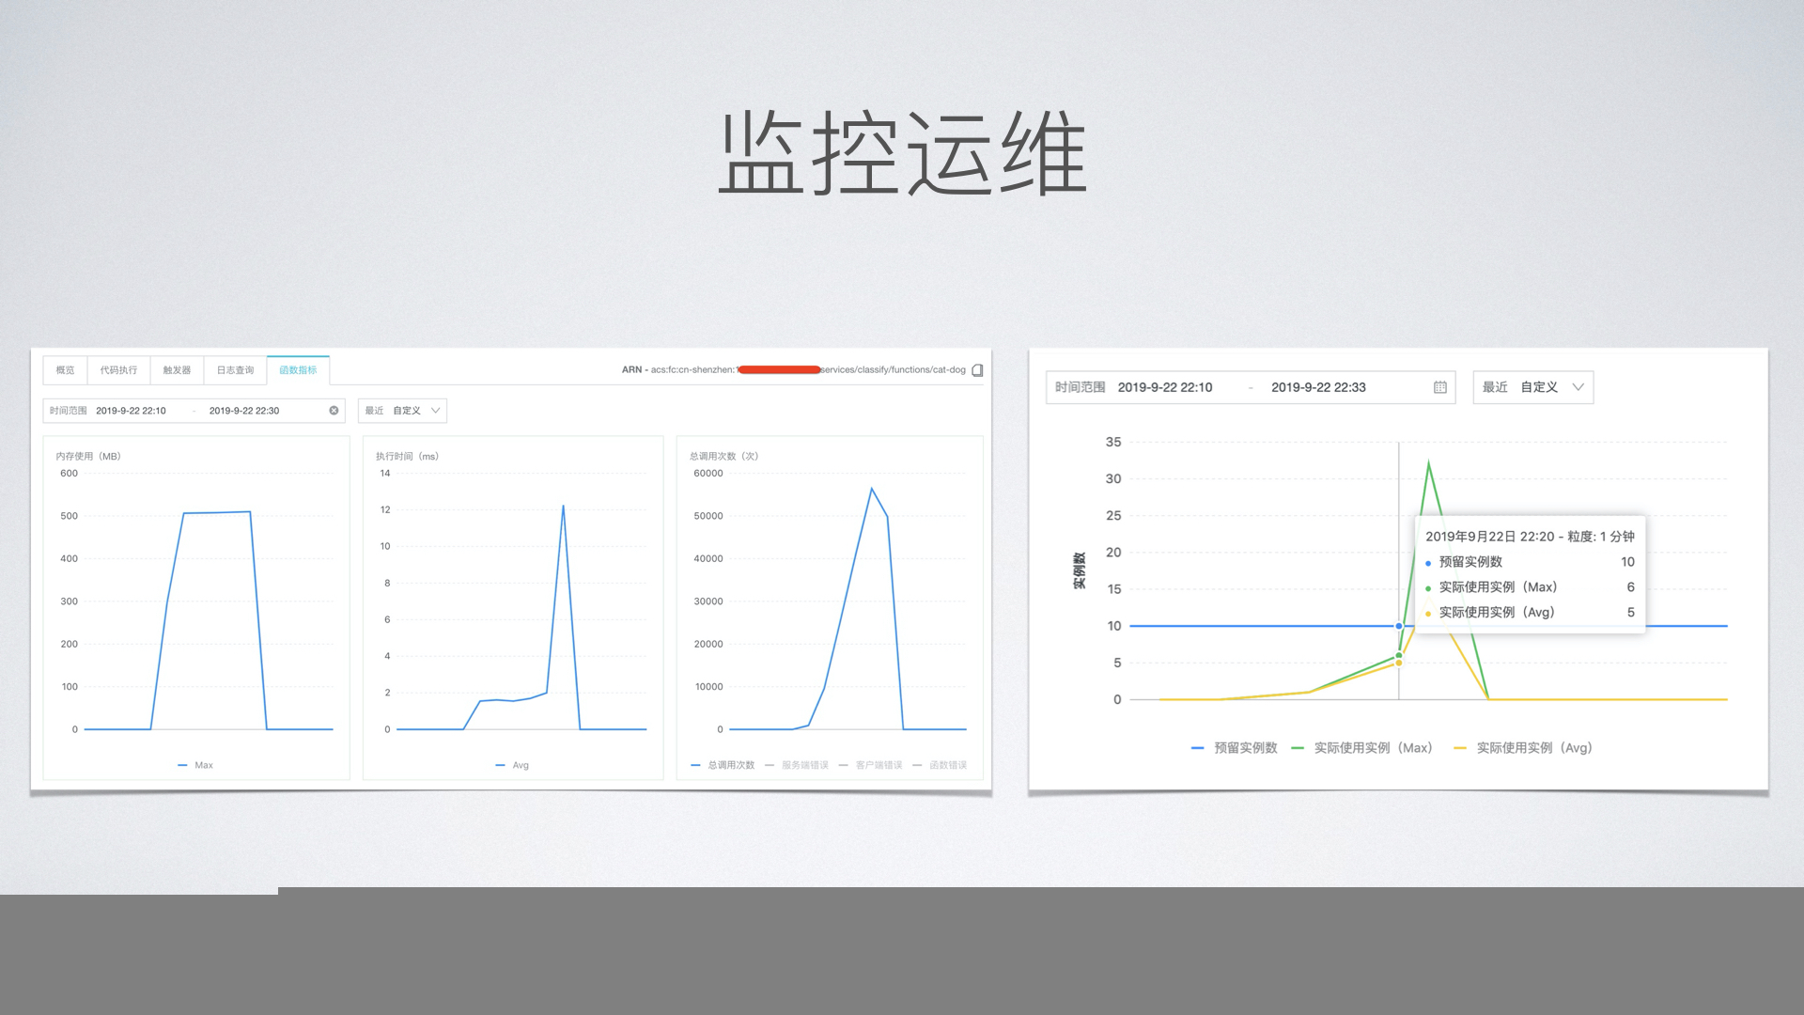This screenshot has height=1015, width=1804.
Task: Open the 概览 tab
Action: click(65, 370)
